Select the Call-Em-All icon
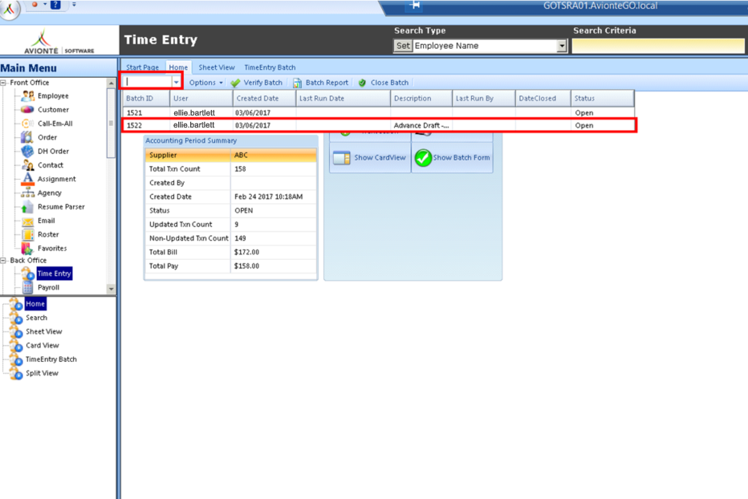 pyautogui.click(x=27, y=124)
